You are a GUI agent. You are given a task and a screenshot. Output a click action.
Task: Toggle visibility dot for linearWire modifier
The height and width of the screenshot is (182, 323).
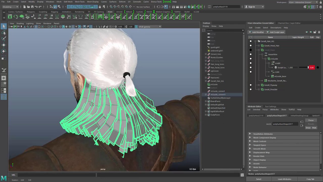[251, 54]
